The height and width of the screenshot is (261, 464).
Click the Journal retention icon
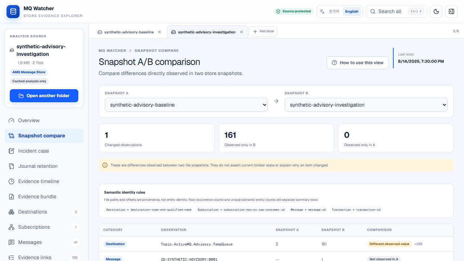click(12, 166)
